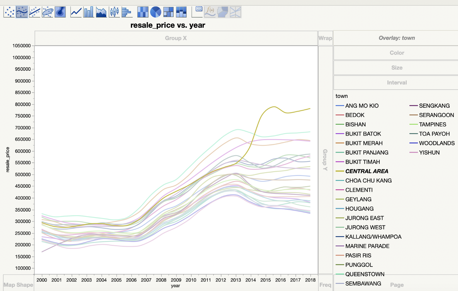The height and width of the screenshot is (291, 458).
Task: Select the Bar chart icon
Action: click(x=89, y=12)
